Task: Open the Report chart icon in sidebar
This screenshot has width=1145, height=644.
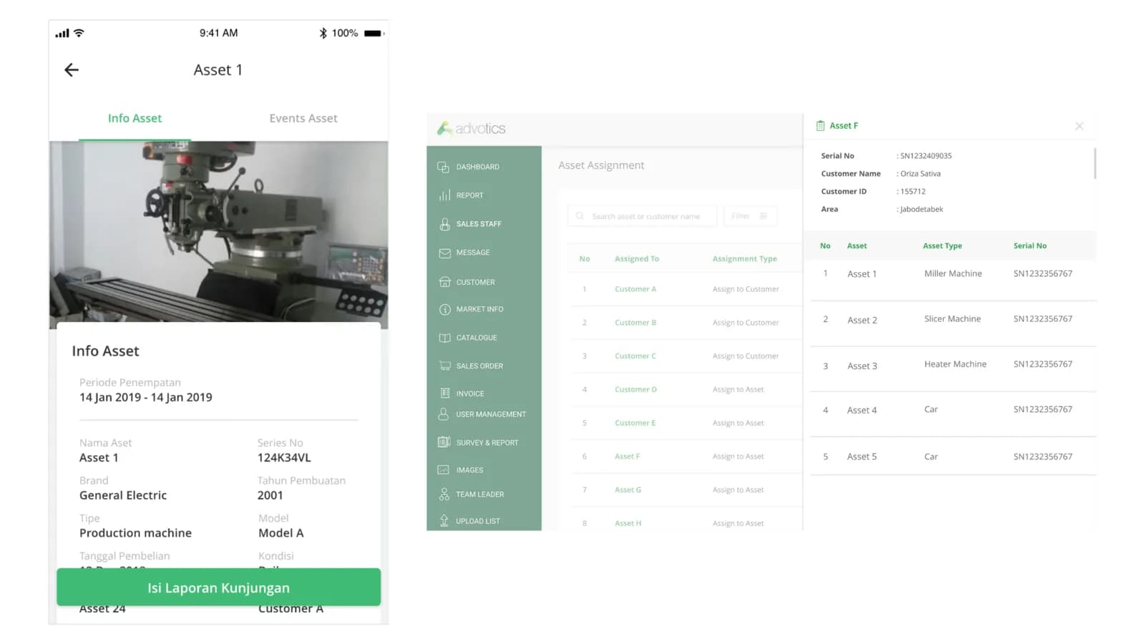Action: click(444, 195)
